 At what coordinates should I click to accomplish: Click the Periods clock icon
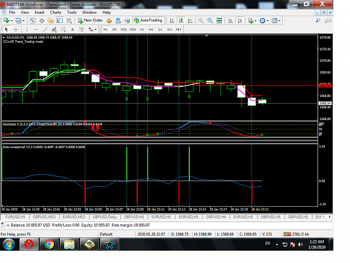point(263,21)
